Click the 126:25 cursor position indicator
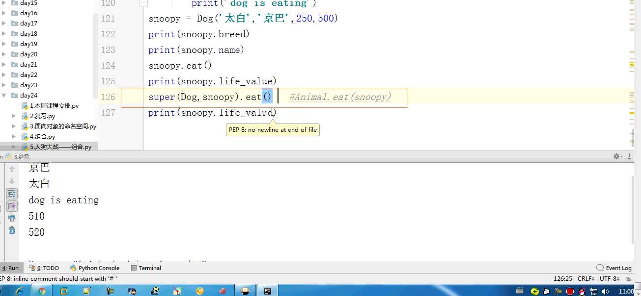 [563, 278]
